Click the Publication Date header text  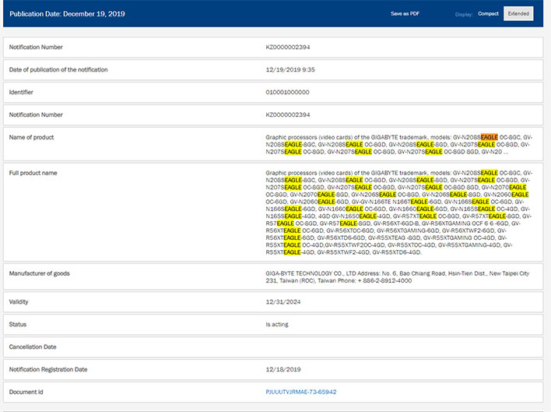coord(67,13)
